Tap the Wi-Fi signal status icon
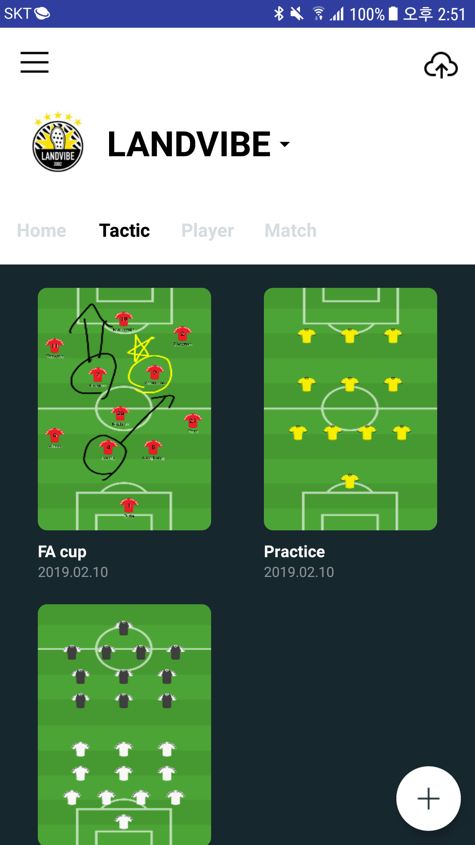The image size is (475, 845). coord(318,14)
